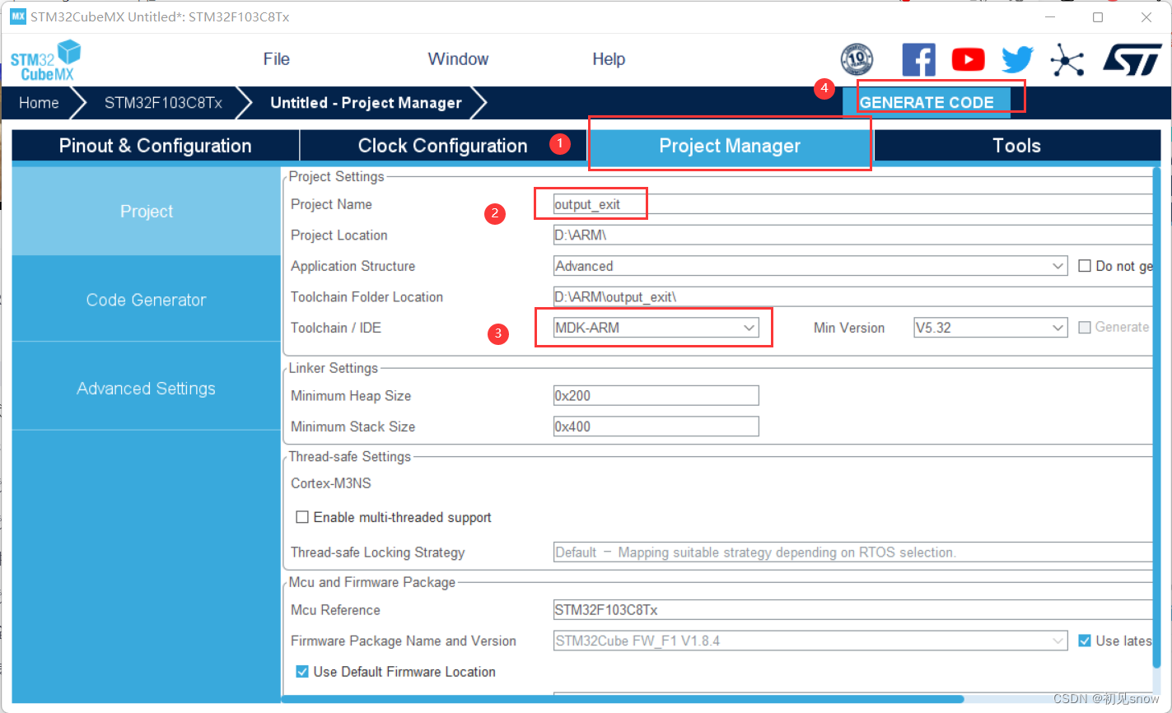Click the ST community network icon

(x=1067, y=59)
